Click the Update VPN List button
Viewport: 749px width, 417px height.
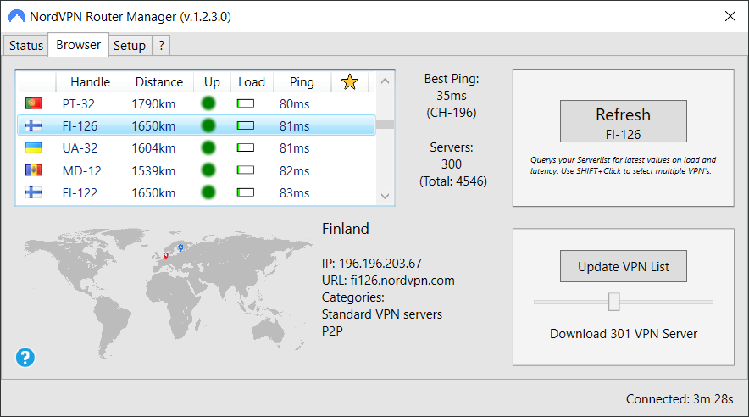click(624, 266)
